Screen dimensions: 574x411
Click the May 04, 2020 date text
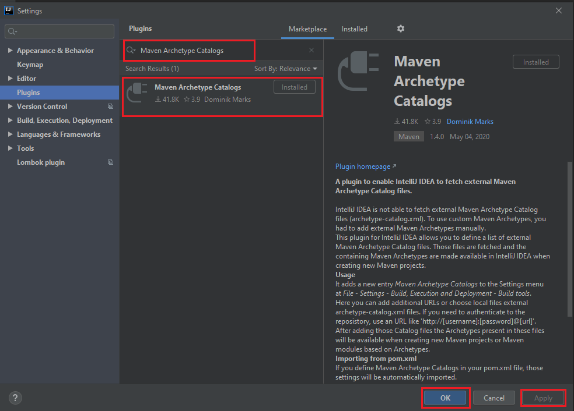pyautogui.click(x=470, y=137)
